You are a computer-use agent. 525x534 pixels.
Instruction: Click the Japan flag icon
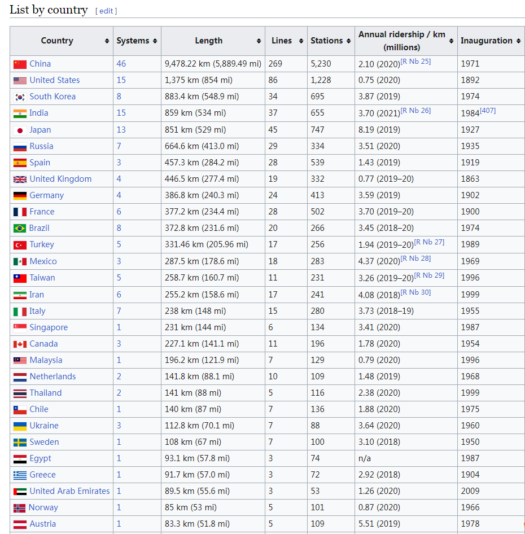coord(20,130)
